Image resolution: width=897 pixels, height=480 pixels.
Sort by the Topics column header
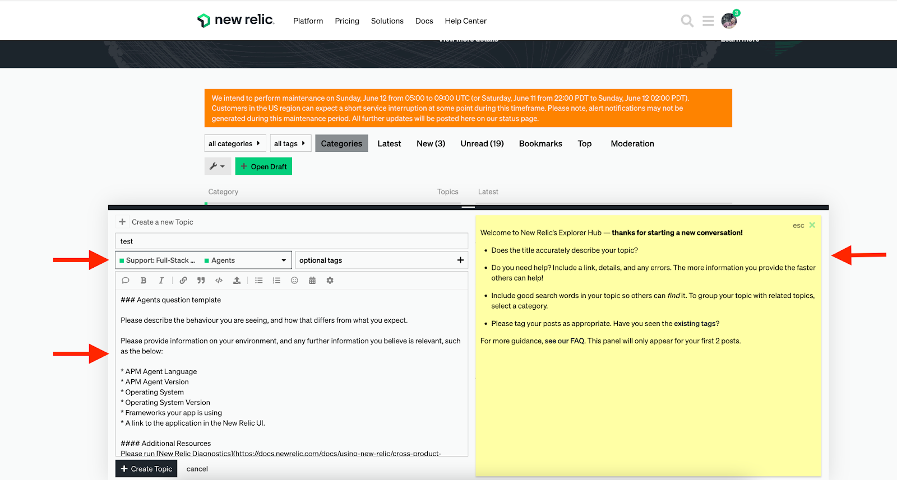[x=448, y=192]
